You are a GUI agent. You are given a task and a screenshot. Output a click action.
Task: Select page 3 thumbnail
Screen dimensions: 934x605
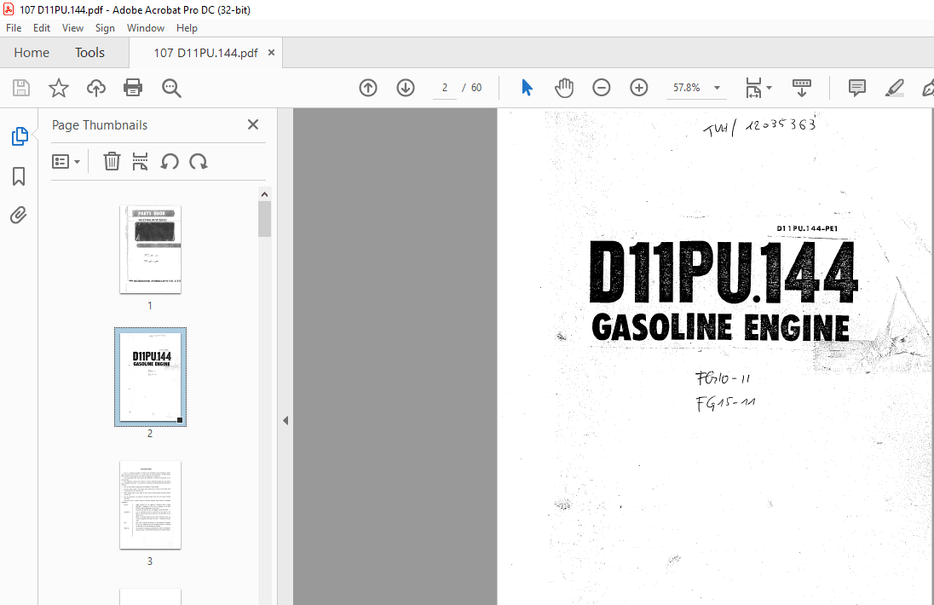click(150, 505)
